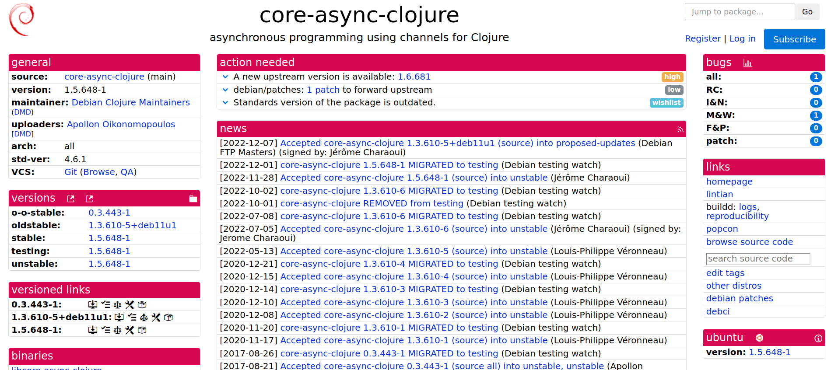Open the patch bugs count badge

pyautogui.click(x=816, y=141)
